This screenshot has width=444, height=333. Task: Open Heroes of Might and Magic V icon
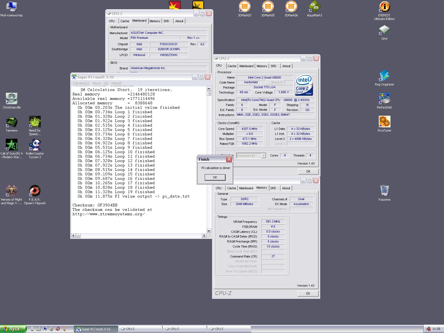11,195
